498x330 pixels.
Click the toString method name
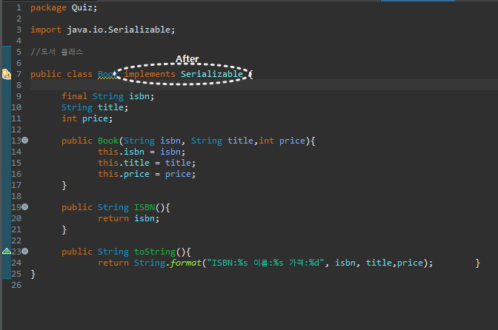point(155,252)
